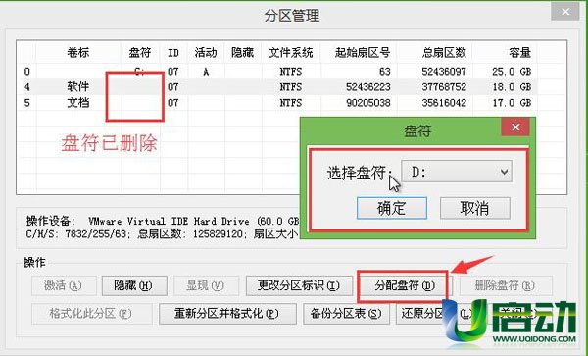Click the 卷标 column header
This screenshot has width=588, height=356.
tap(78, 53)
